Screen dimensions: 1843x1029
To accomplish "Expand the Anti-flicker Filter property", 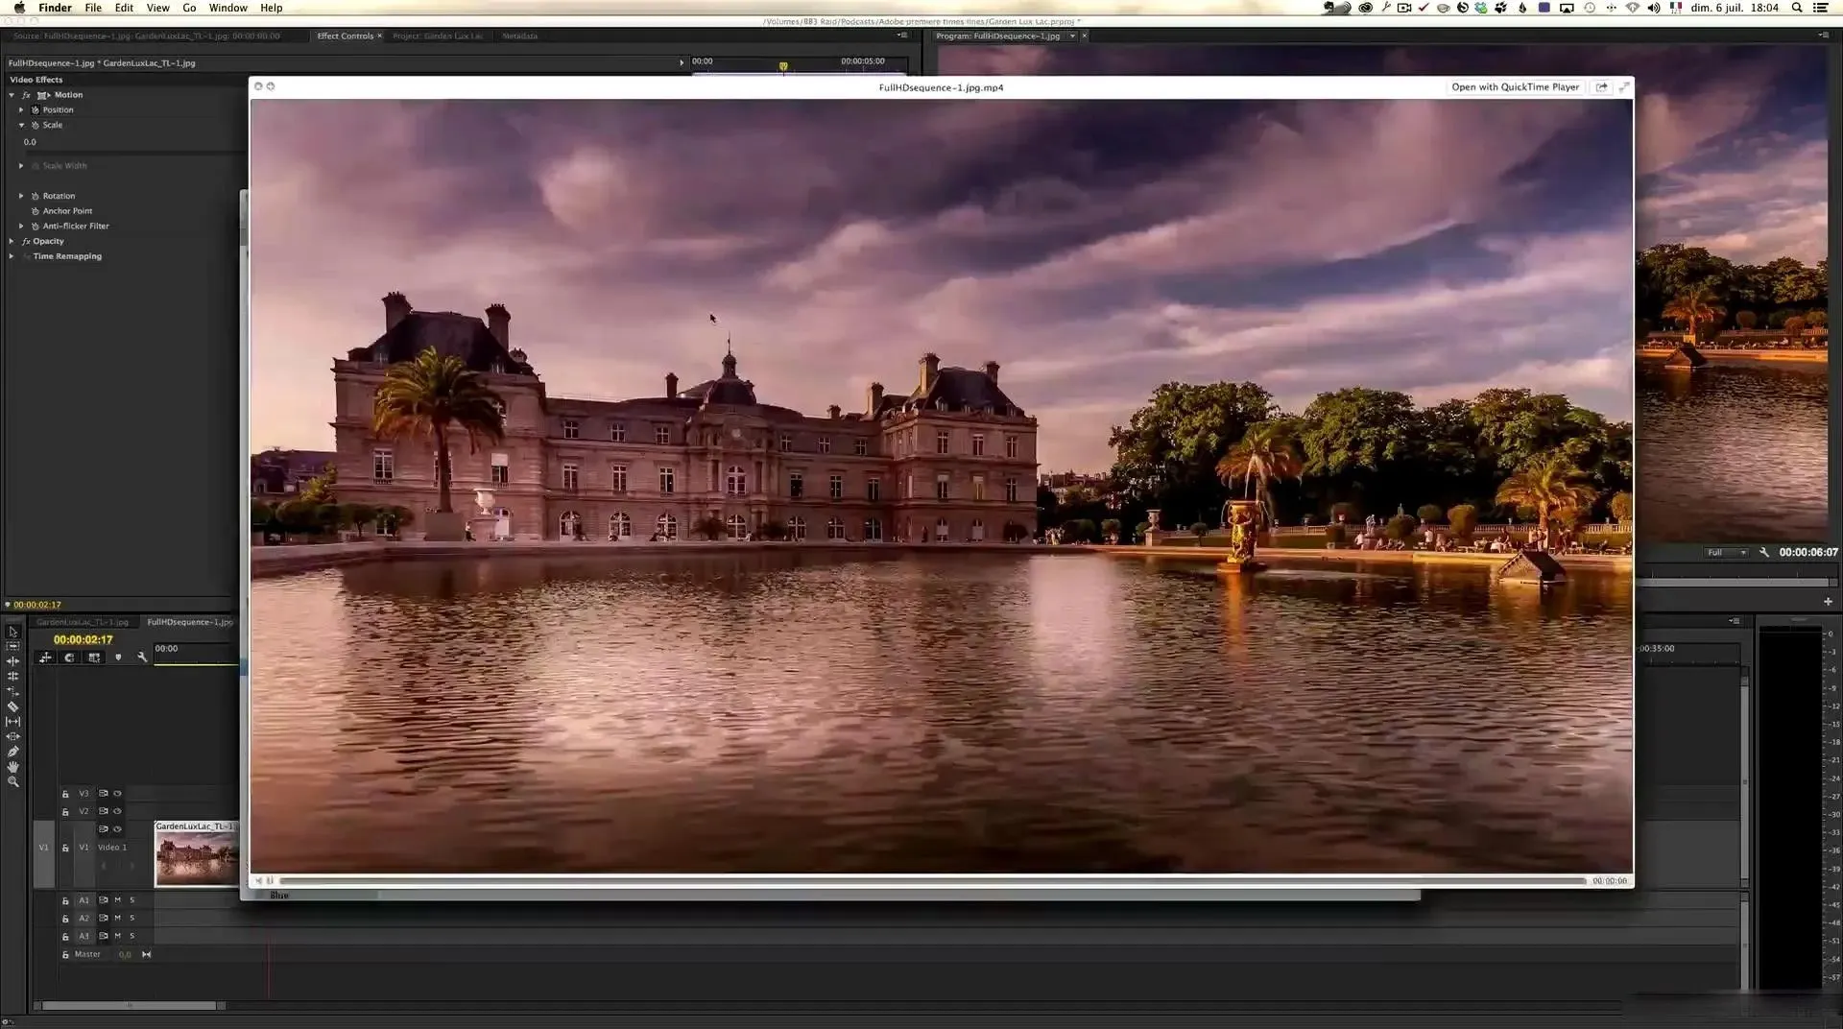I will point(21,227).
